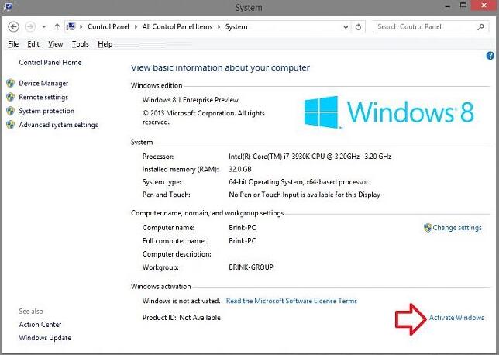Open Change settings for computer name
Viewport: 499px width, 355px height.
[x=456, y=228]
